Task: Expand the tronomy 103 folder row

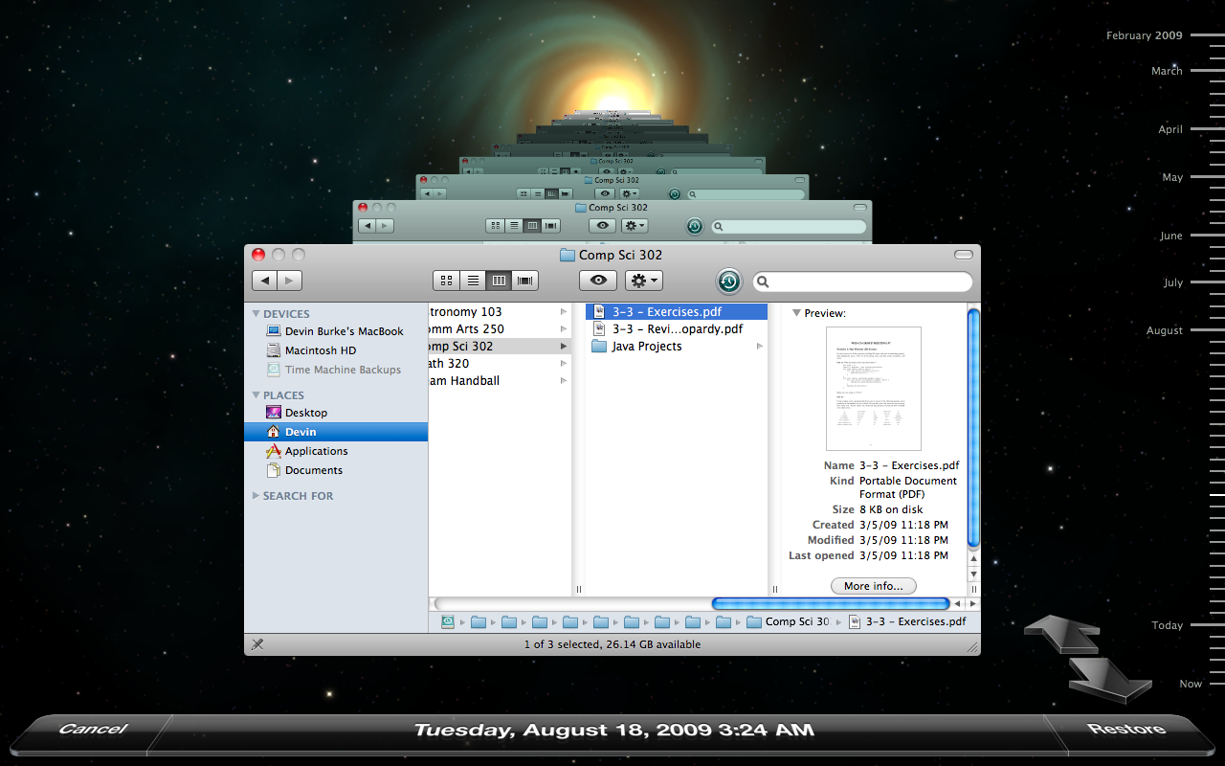Action: coord(500,311)
